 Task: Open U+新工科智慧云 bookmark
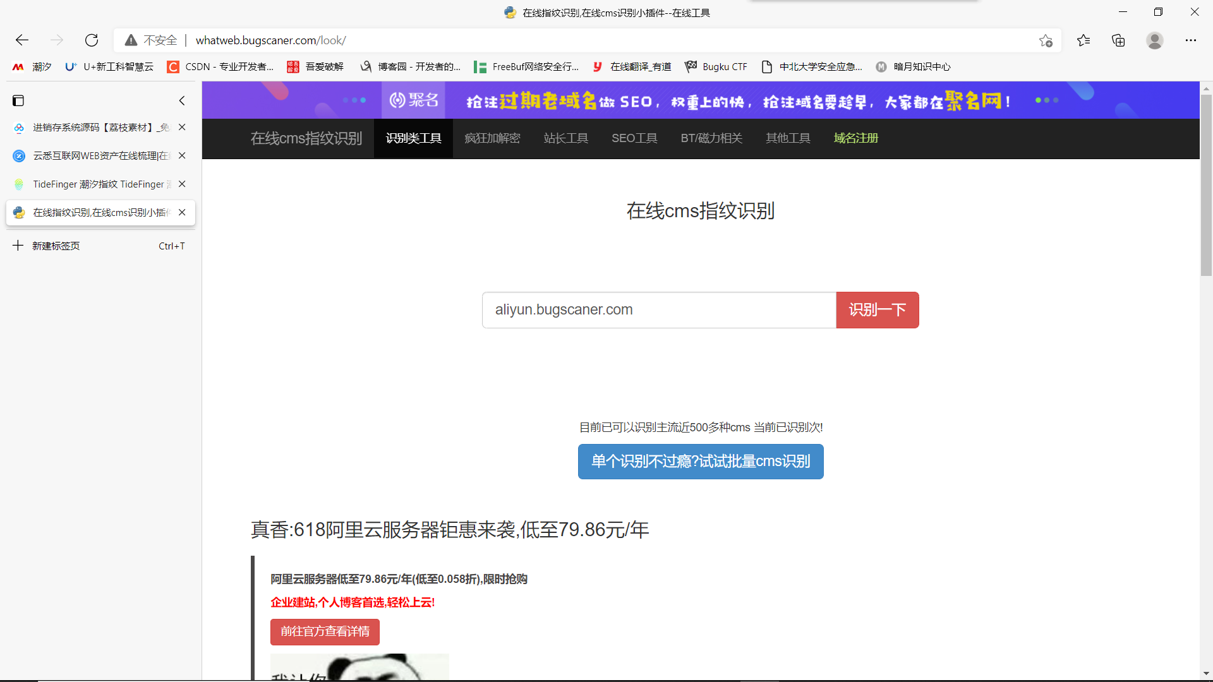[109, 66]
